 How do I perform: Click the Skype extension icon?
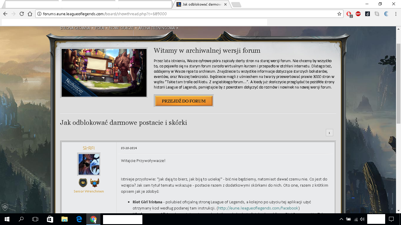(x=377, y=14)
